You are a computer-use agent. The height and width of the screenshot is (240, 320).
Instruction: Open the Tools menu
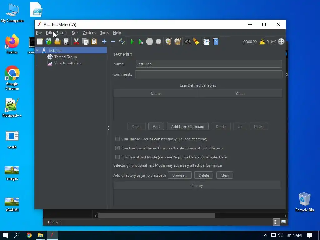[104, 33]
